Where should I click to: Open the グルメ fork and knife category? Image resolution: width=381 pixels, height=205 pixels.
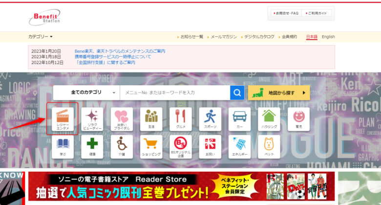(x=180, y=119)
